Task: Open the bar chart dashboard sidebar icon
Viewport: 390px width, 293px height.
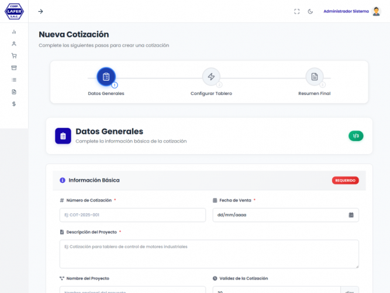Action: (14, 32)
